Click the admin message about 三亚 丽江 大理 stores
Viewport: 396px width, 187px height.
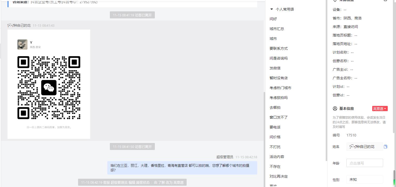(x=182, y=168)
